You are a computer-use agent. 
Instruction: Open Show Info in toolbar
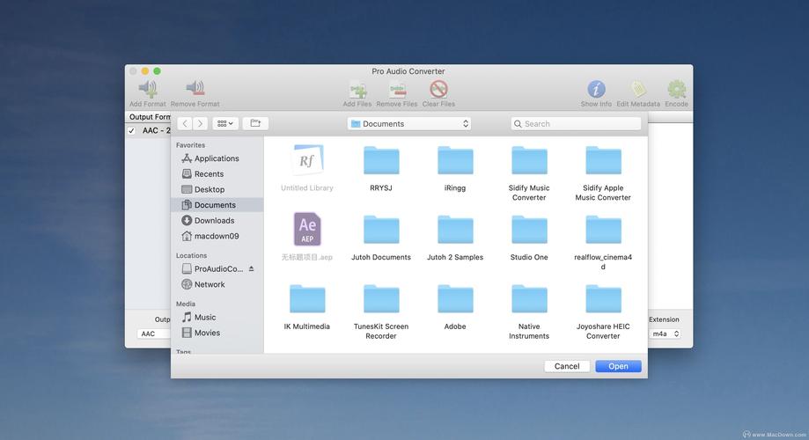click(596, 89)
